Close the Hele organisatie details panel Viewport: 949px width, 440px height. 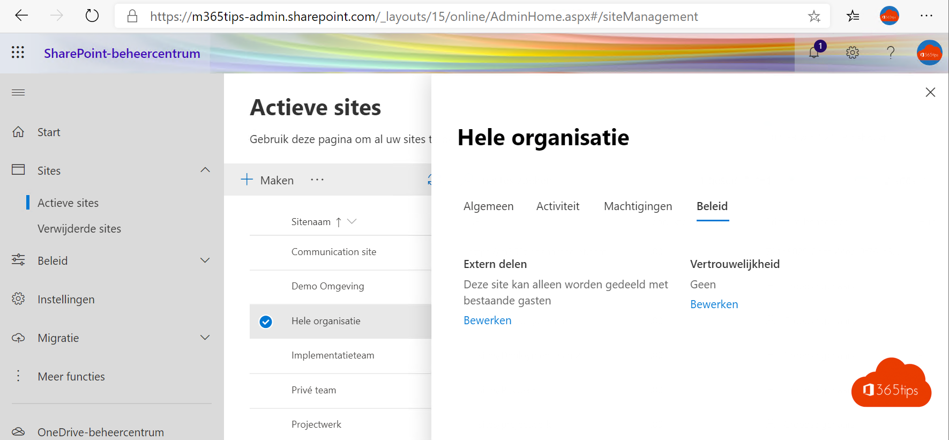(x=930, y=92)
